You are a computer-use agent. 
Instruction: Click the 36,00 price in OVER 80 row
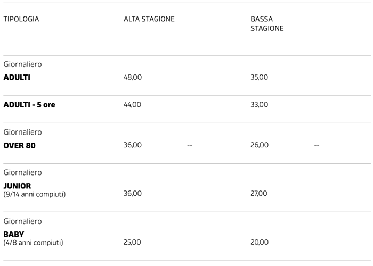point(133,145)
